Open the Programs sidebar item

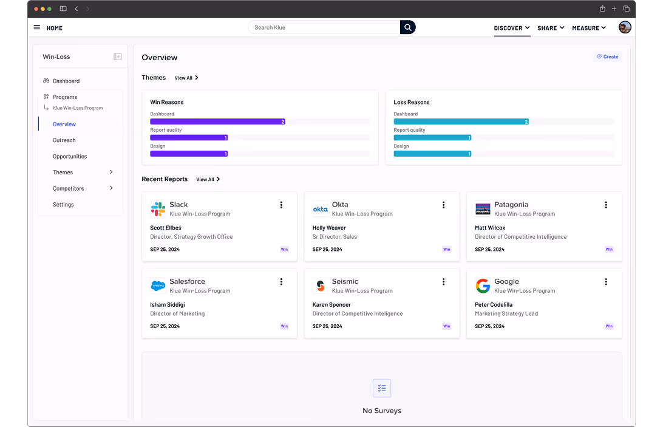pos(65,97)
